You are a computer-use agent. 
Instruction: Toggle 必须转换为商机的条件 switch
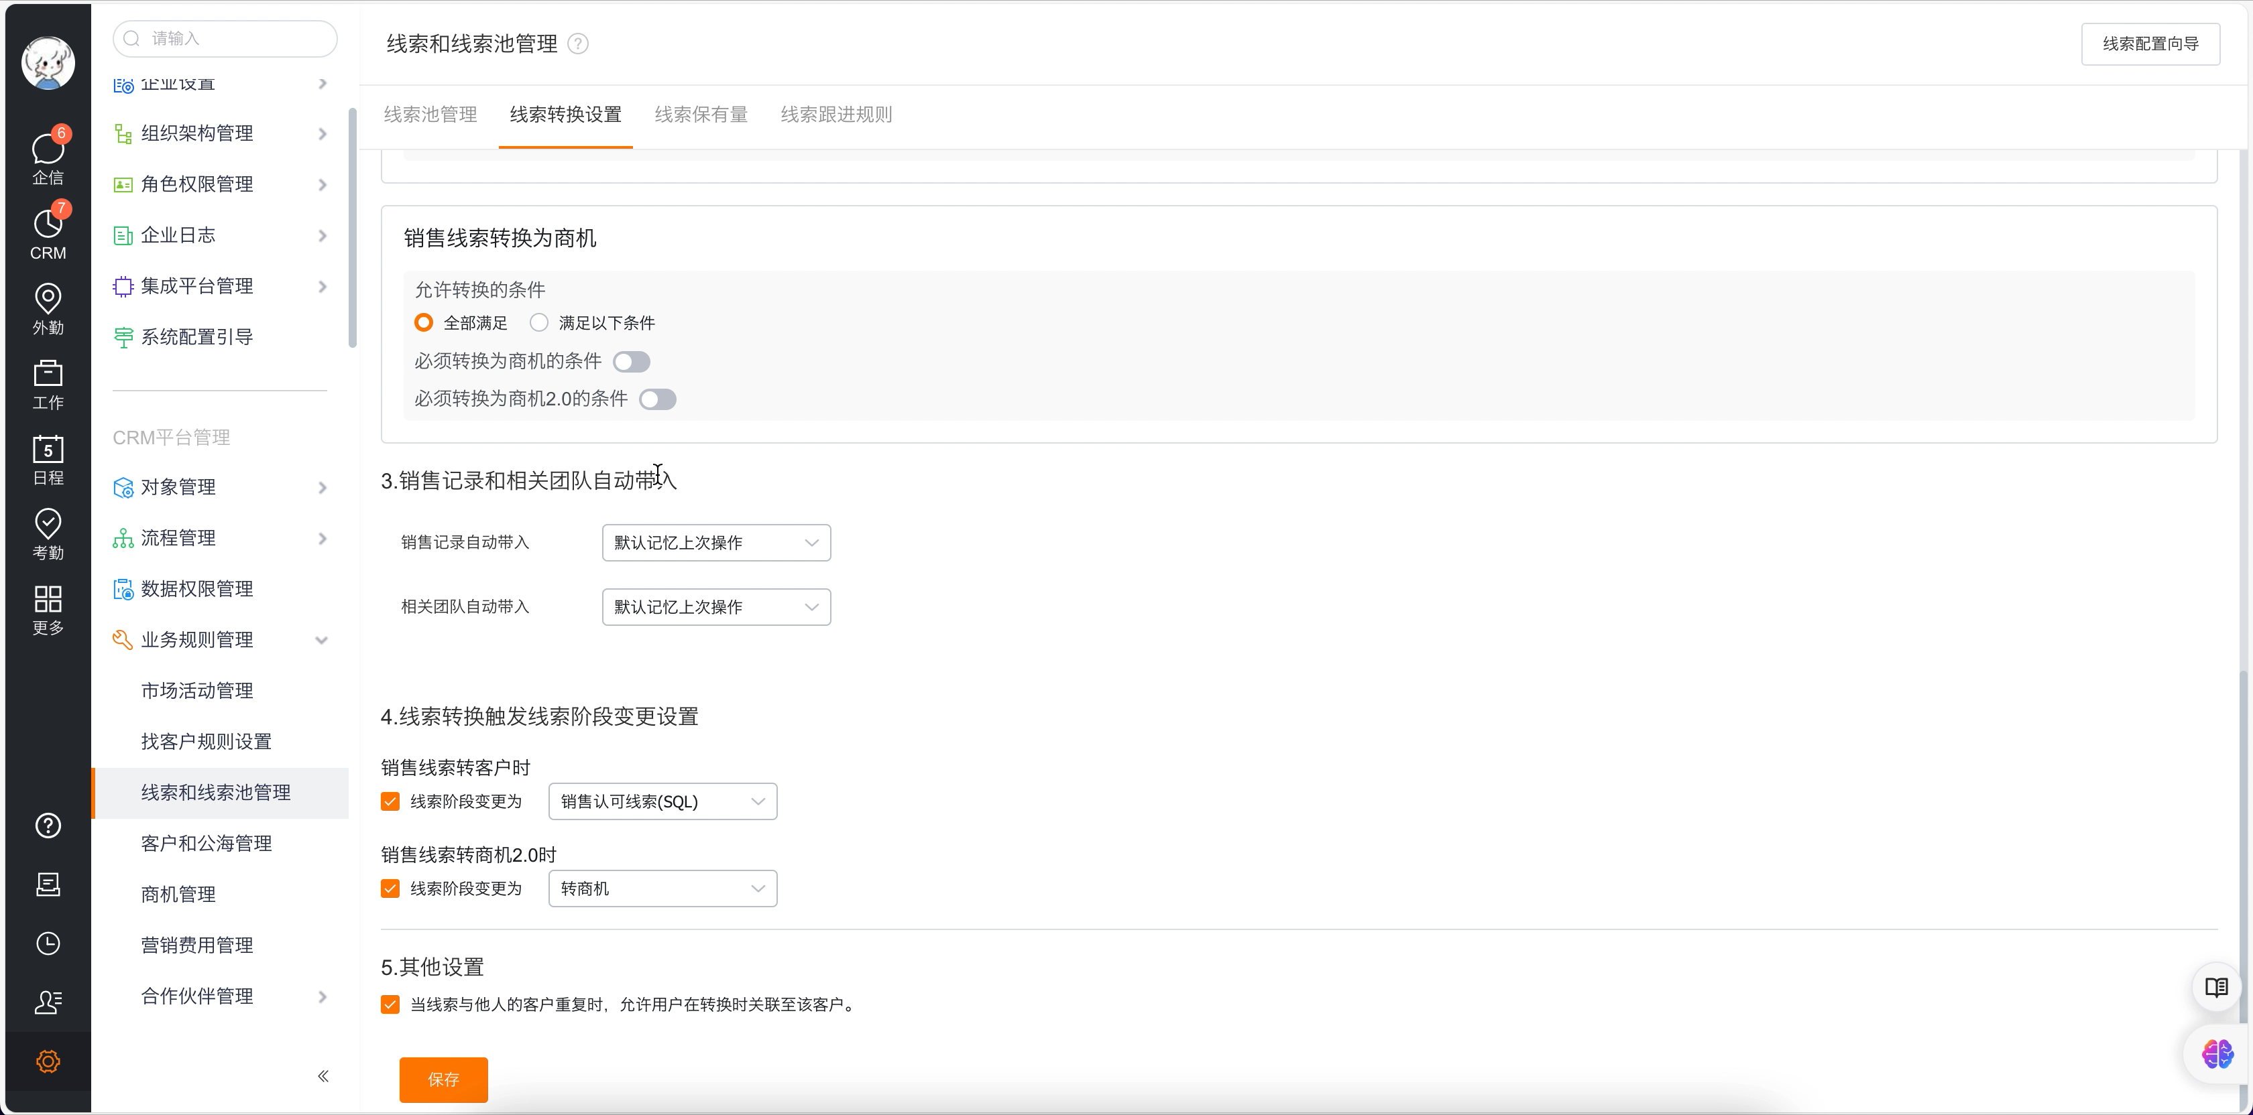[x=632, y=361]
